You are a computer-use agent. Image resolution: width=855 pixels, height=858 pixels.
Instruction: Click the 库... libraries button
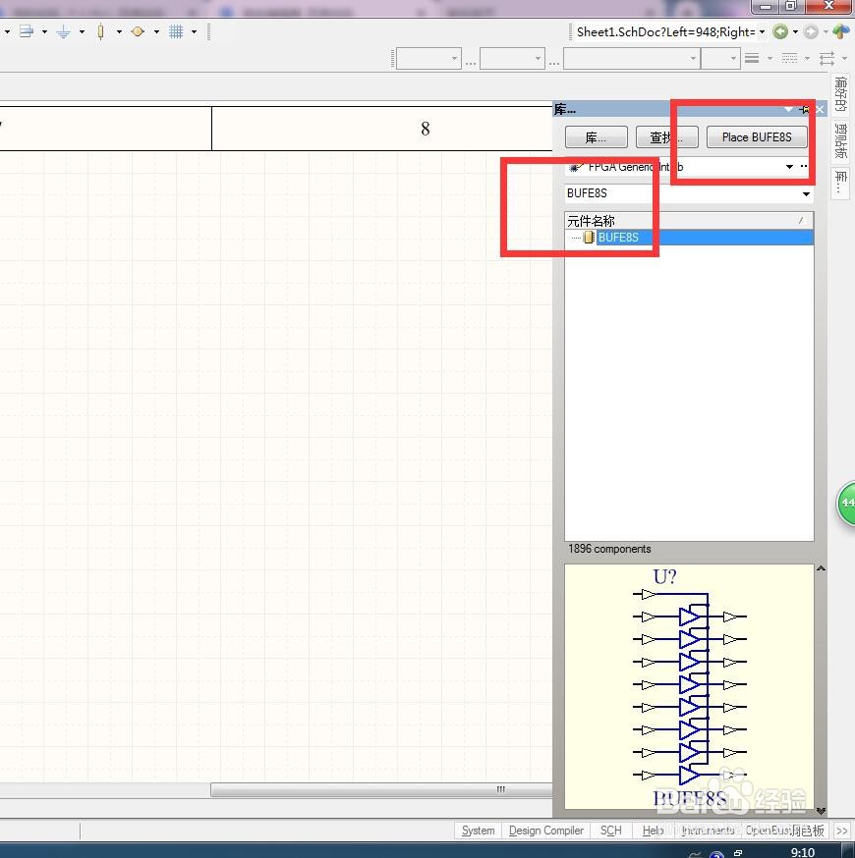[x=596, y=136]
